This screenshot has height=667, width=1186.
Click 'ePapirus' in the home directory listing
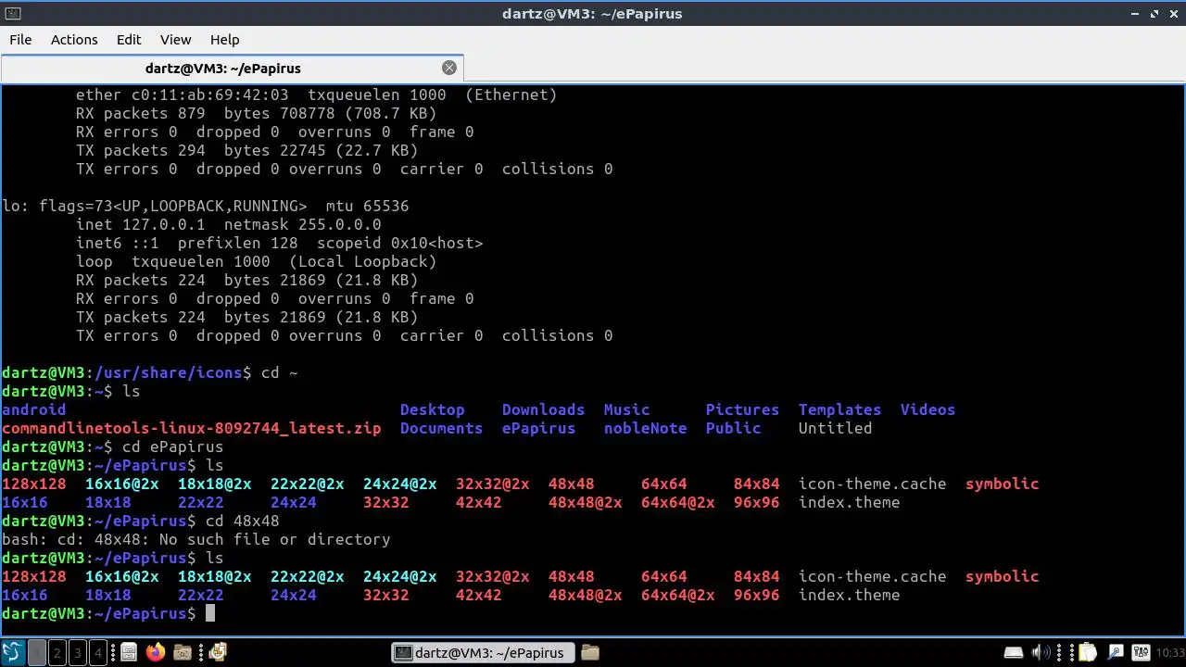[x=539, y=428]
